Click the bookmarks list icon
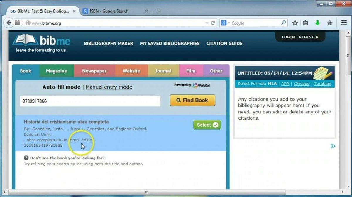 pyautogui.click(x=305, y=23)
